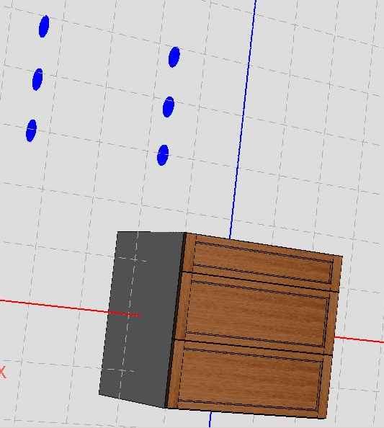Screen dimensions: 384x428
Task: Select the blue vertical axis line above the cabinet
Action: click(243, 120)
